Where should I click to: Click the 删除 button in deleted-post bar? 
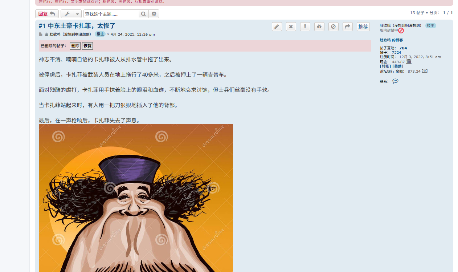pos(75,46)
